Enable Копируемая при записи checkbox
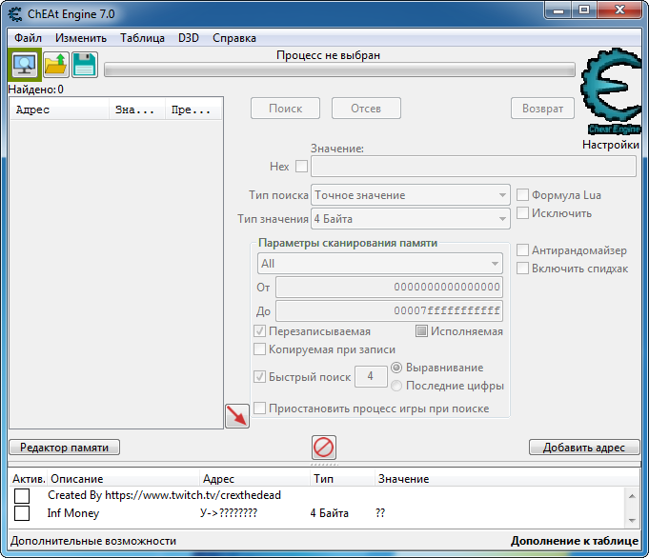 click(x=259, y=349)
